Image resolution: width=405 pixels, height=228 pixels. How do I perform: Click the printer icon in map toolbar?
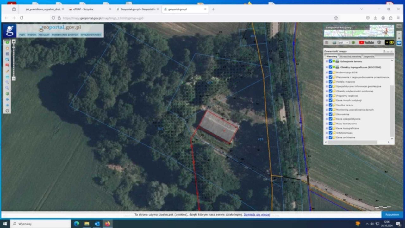[334, 42]
